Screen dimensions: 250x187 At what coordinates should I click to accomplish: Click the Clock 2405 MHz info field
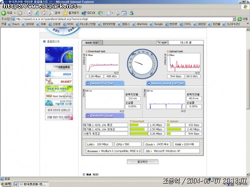click(157, 144)
